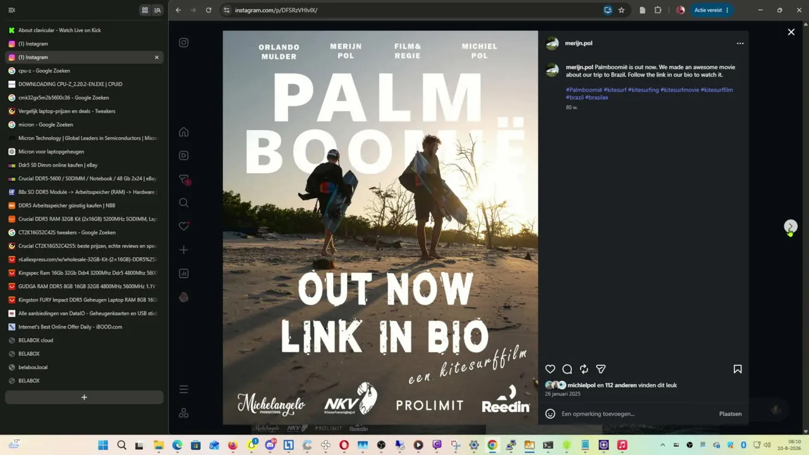Screen dimensions: 809x455
Task: Close the Instagram post overlay
Action: click(791, 32)
